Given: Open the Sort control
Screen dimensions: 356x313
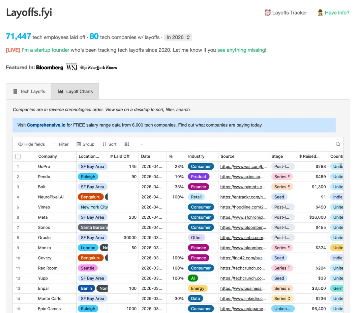Looking at the screenshot, I should pyautogui.click(x=109, y=144).
